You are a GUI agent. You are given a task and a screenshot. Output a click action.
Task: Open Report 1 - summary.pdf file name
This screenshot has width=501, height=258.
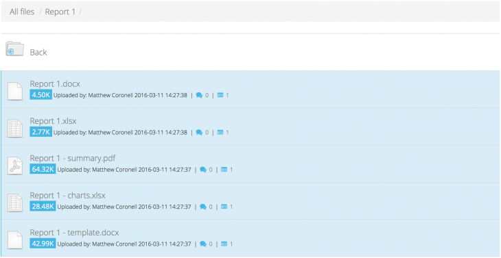[x=73, y=158]
